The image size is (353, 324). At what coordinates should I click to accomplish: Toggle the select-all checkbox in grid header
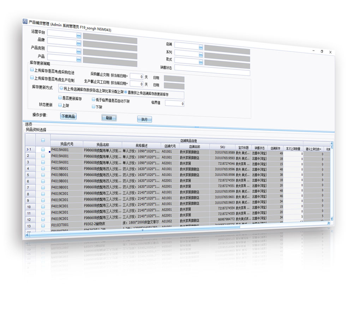click(43, 140)
